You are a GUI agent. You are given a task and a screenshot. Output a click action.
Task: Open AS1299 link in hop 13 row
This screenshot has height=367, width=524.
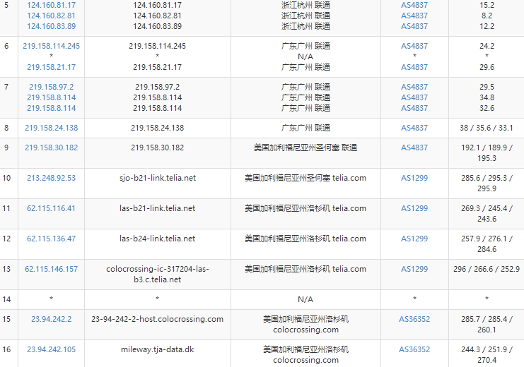click(414, 269)
